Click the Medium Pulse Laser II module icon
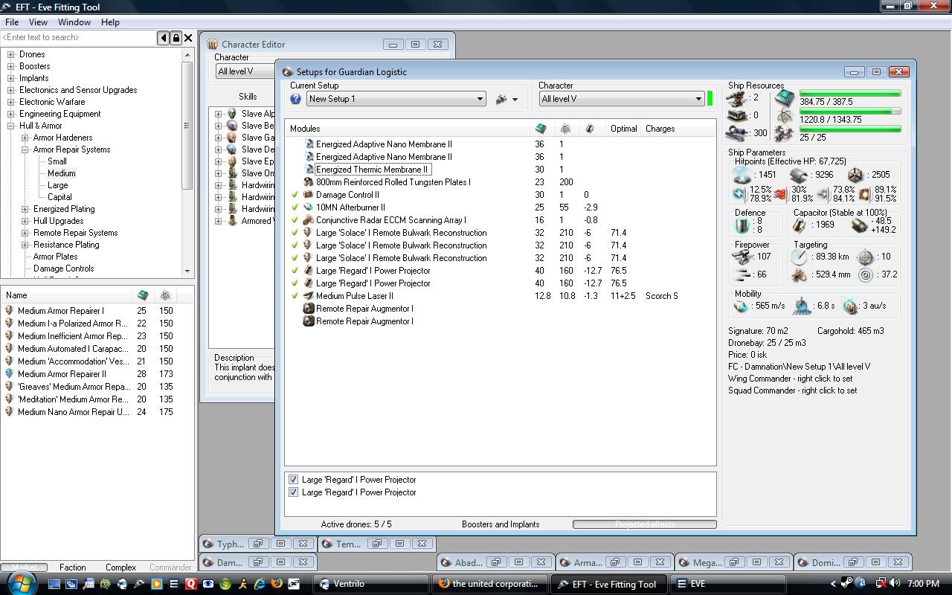 (308, 296)
